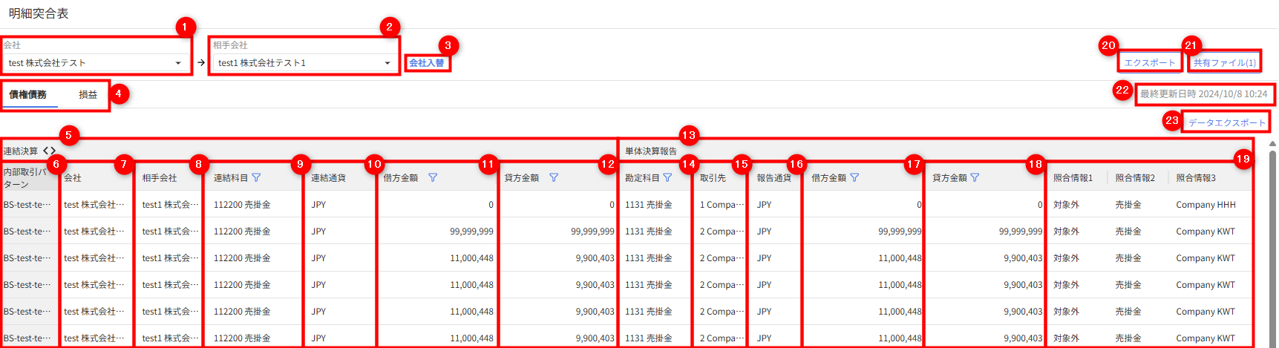Select the 照合情報3 column header
Screen dimensions: 1279x348
[x=1195, y=178]
